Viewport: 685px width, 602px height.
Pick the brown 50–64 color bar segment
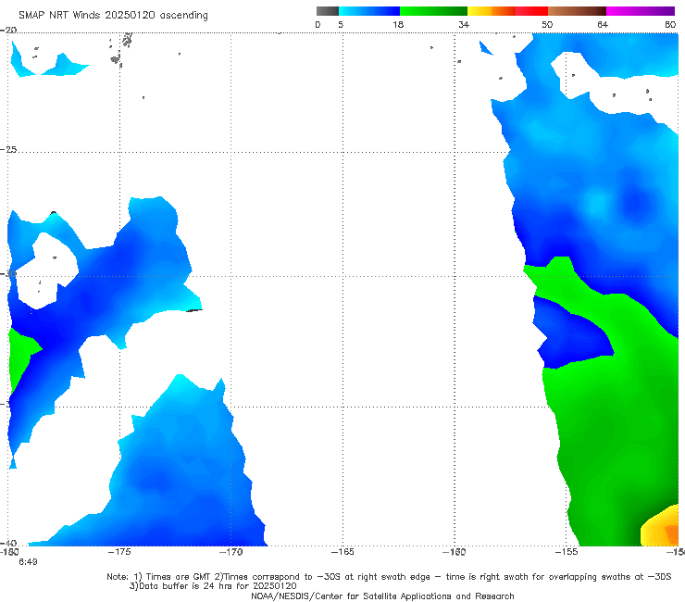[x=577, y=11]
